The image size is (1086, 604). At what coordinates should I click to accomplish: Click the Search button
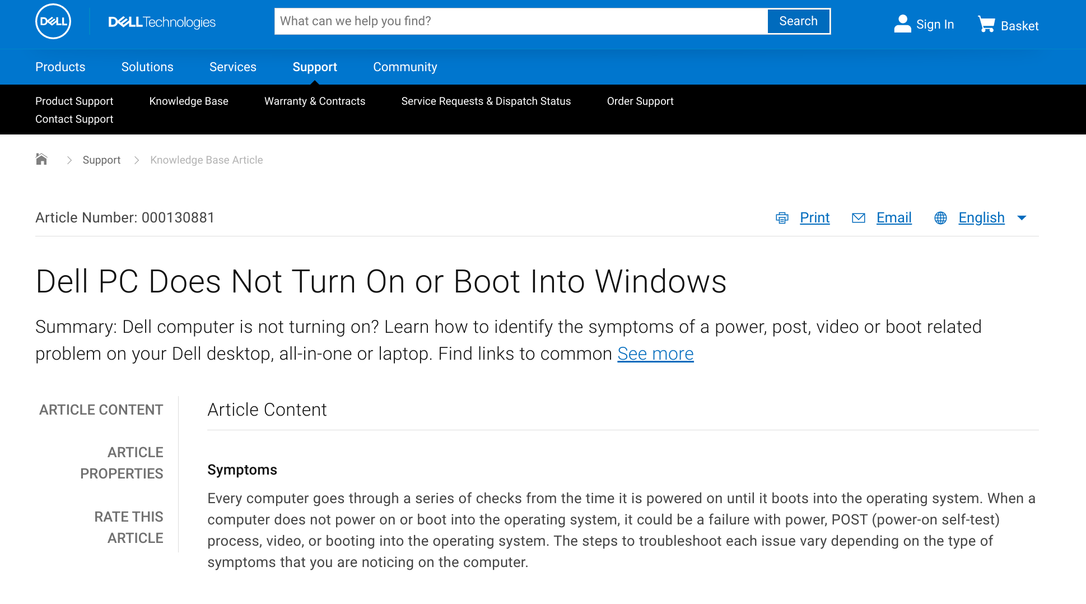pos(798,21)
